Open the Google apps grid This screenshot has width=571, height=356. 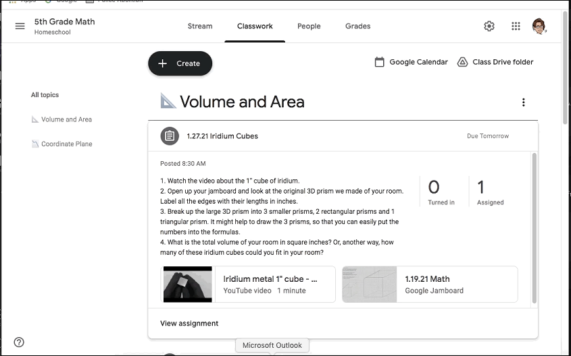516,26
